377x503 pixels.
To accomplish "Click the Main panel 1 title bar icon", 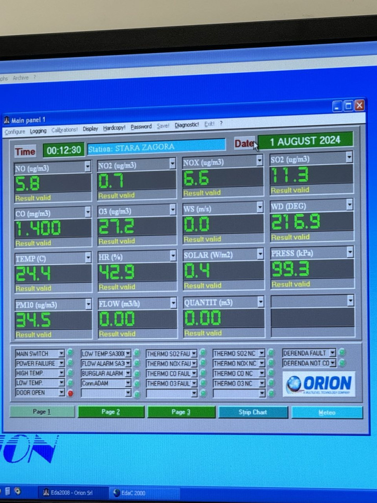I will pyautogui.click(x=6, y=120).
